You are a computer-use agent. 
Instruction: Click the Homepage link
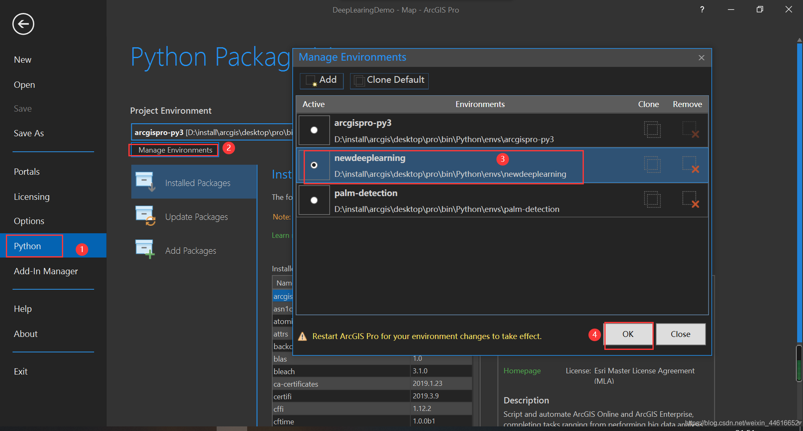point(522,371)
